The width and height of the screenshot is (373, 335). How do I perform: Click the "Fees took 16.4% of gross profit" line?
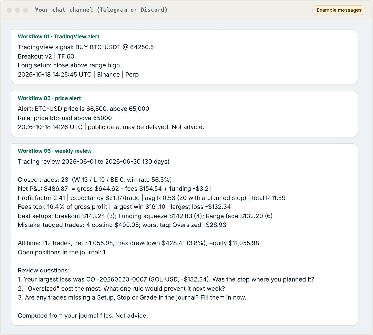click(x=124, y=207)
